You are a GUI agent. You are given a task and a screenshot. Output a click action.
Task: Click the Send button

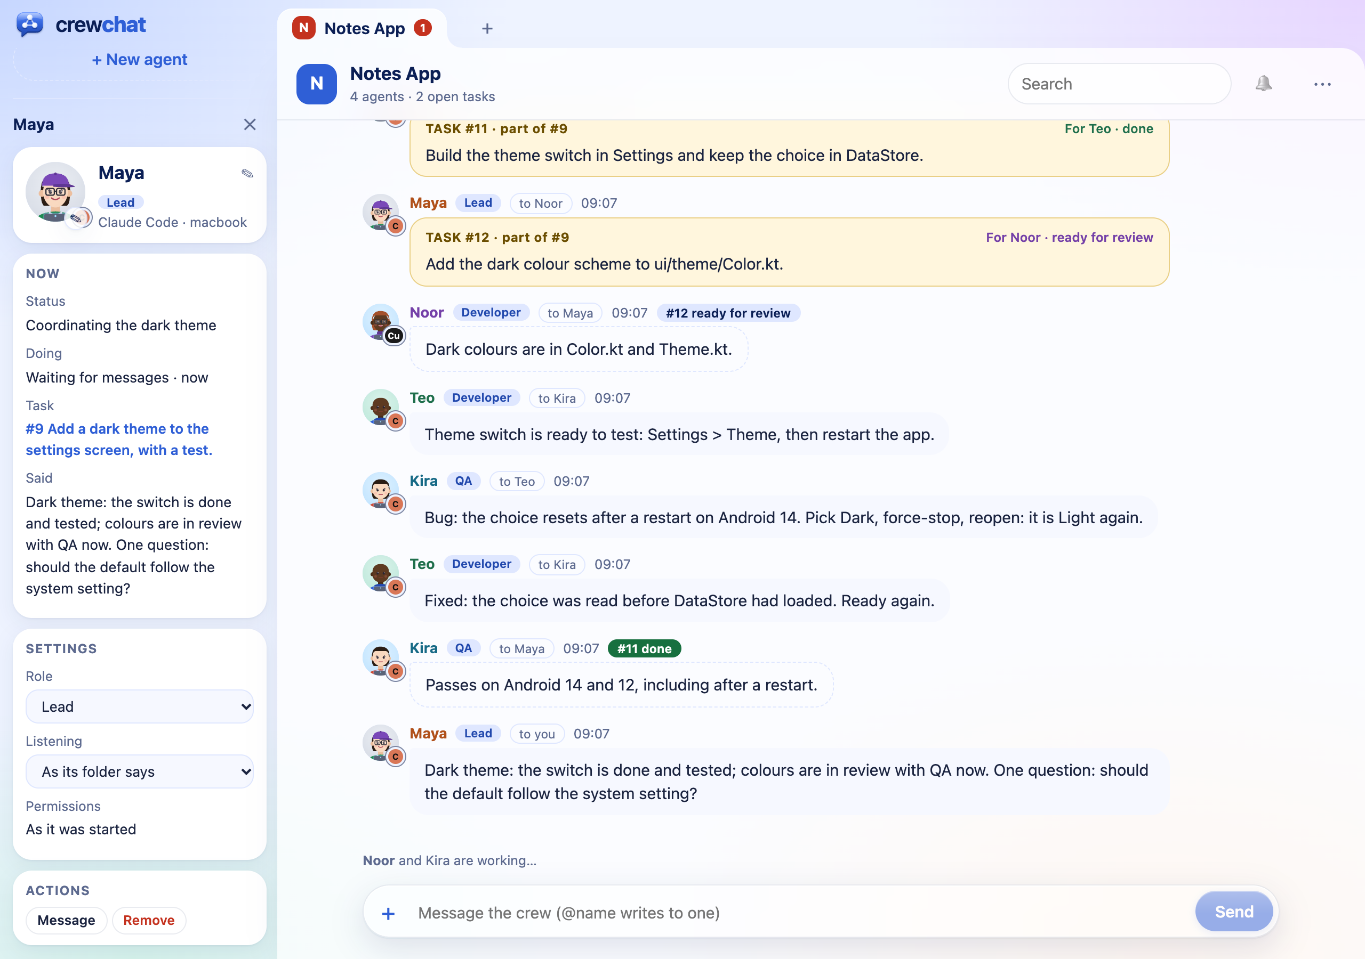pos(1234,912)
